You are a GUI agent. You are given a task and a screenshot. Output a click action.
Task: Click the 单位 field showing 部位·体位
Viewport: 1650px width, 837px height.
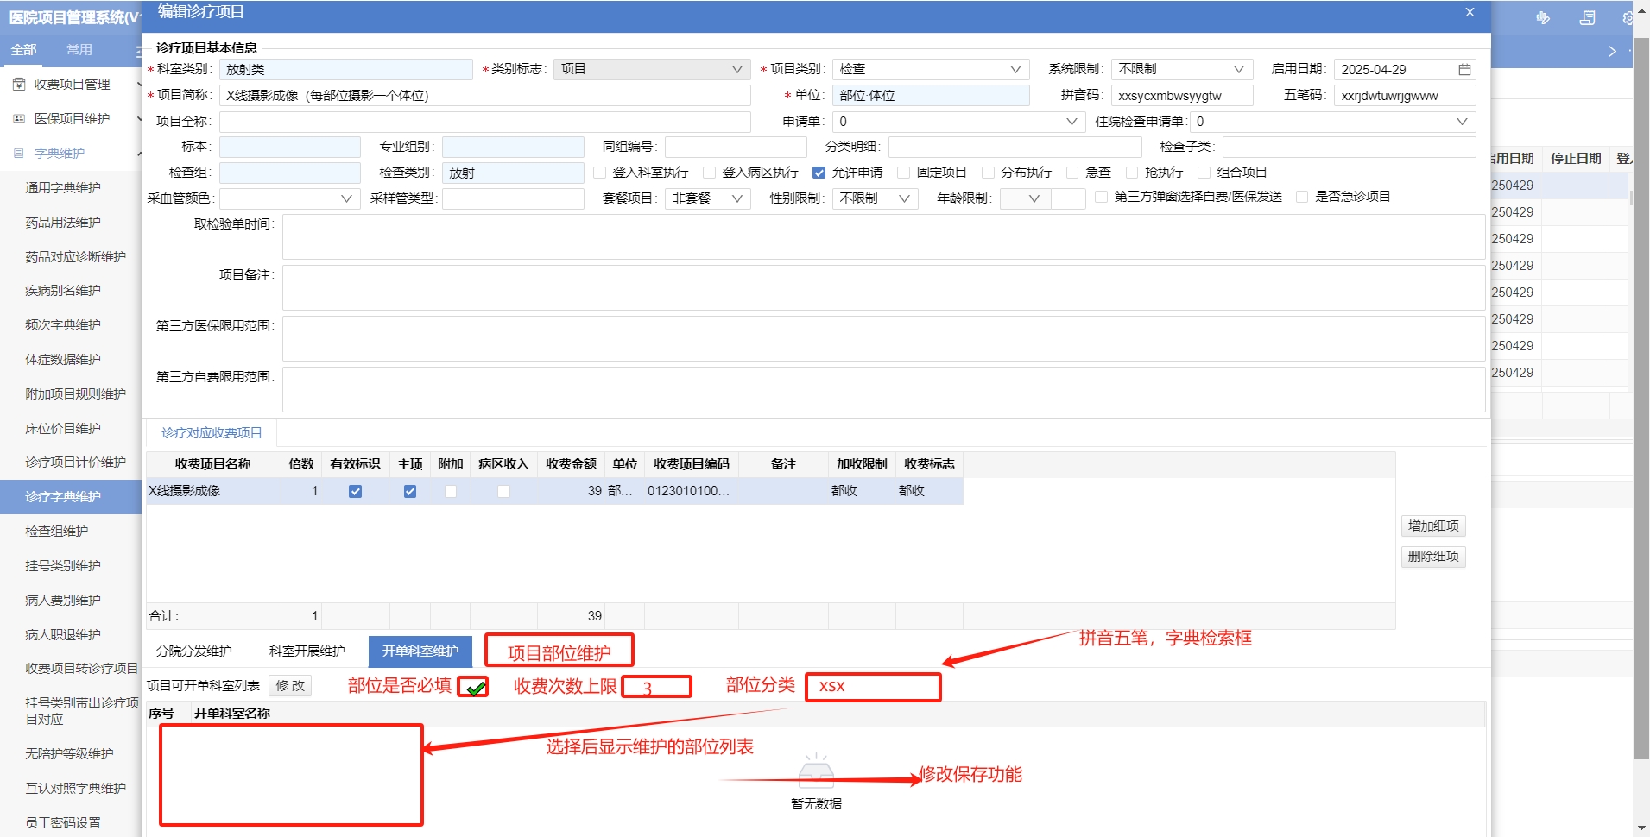(x=931, y=96)
